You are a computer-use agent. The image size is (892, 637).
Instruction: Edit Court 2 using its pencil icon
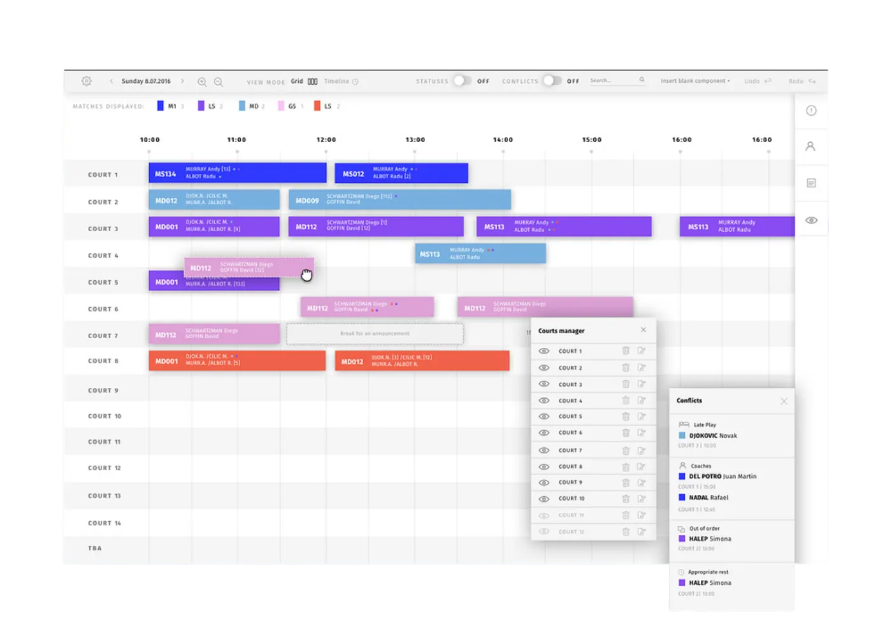pos(642,368)
